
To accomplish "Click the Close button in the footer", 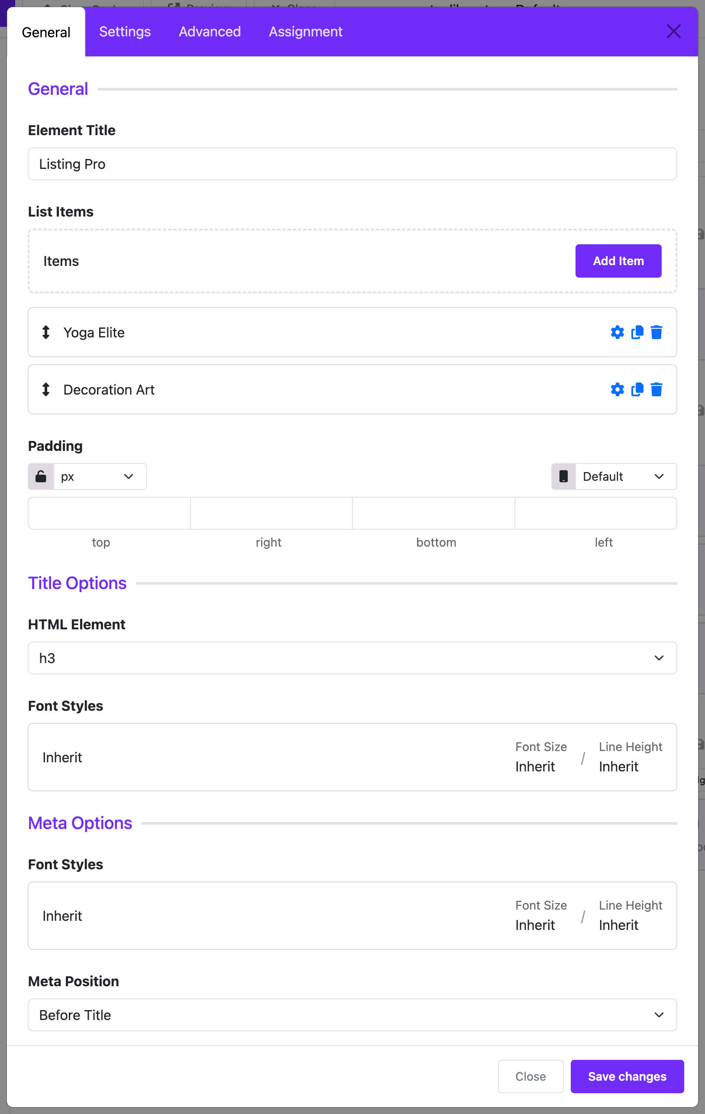I will tap(530, 1076).
